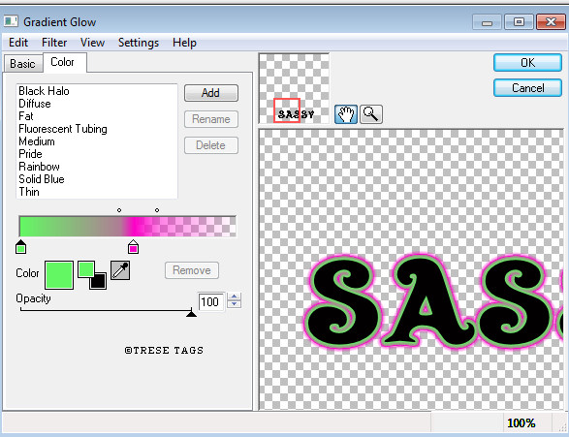The width and height of the screenshot is (569, 437).
Task: Click the Cancel button
Action: click(527, 88)
